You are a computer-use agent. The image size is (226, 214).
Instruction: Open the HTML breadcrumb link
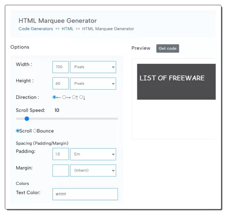(x=67, y=29)
